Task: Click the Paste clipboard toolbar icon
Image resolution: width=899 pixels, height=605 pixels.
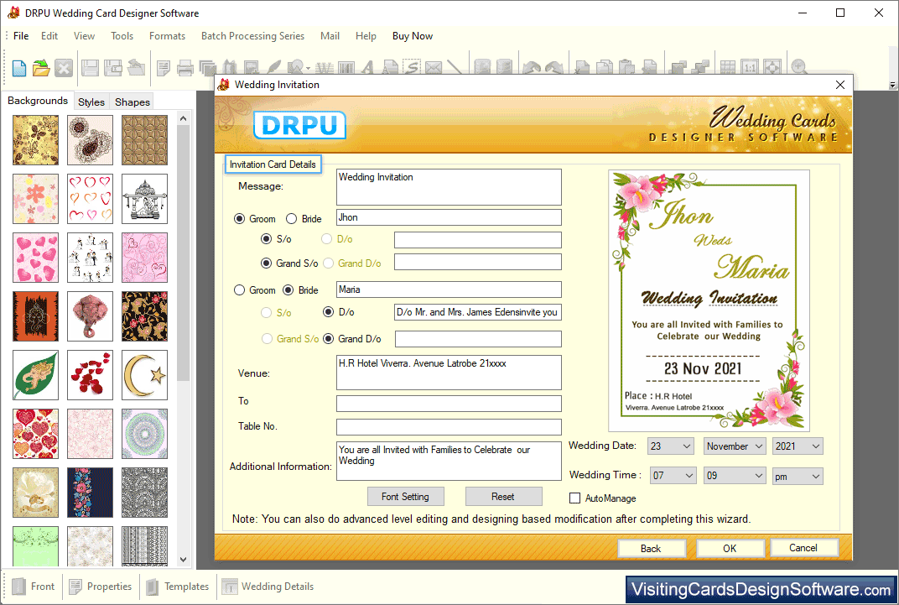Action: [x=626, y=68]
